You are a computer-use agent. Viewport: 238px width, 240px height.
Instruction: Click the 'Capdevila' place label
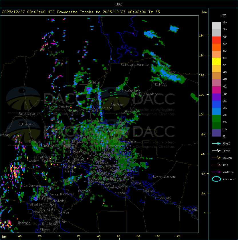77,111
